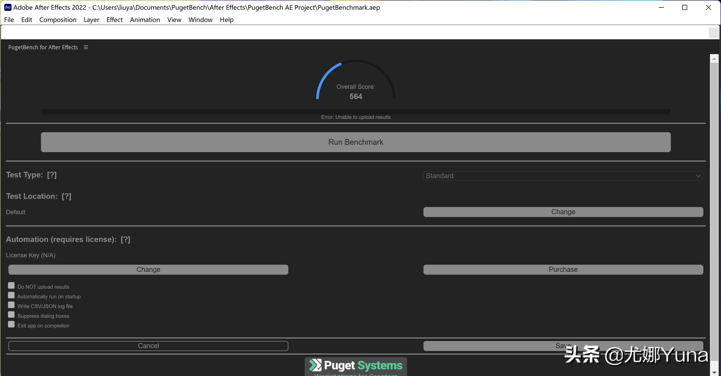Open the PugetBench panel hamburger menu
This screenshot has height=376, width=721.
[86, 47]
